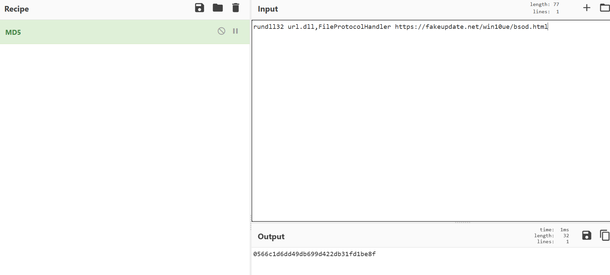Click the empty recipe area below MD5

[x=125, y=149]
